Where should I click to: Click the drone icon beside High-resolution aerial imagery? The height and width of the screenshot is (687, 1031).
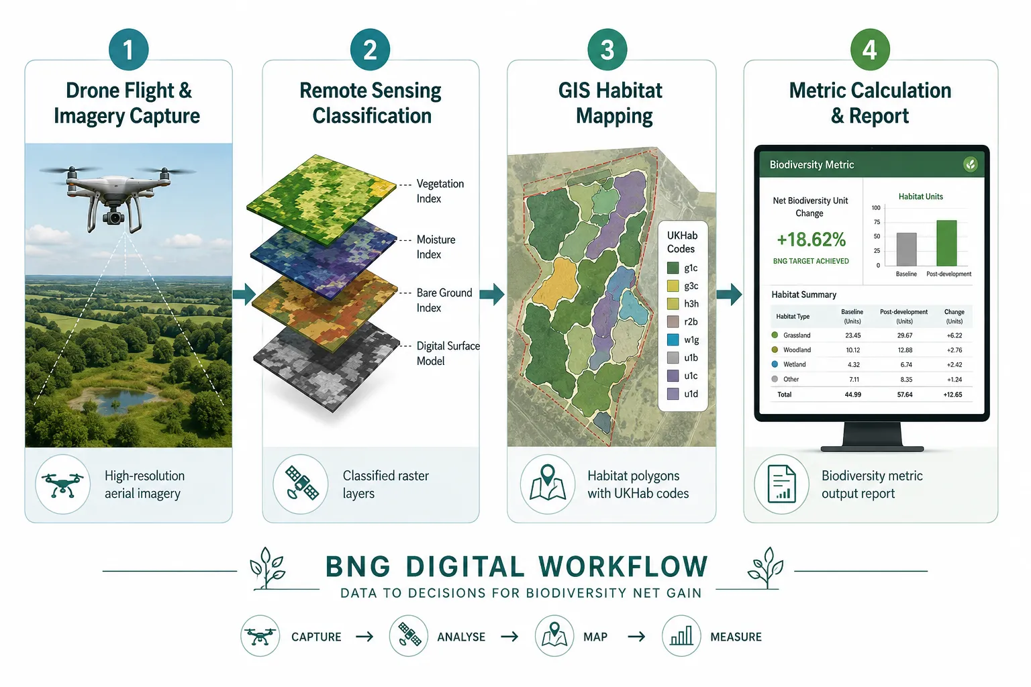click(x=62, y=484)
